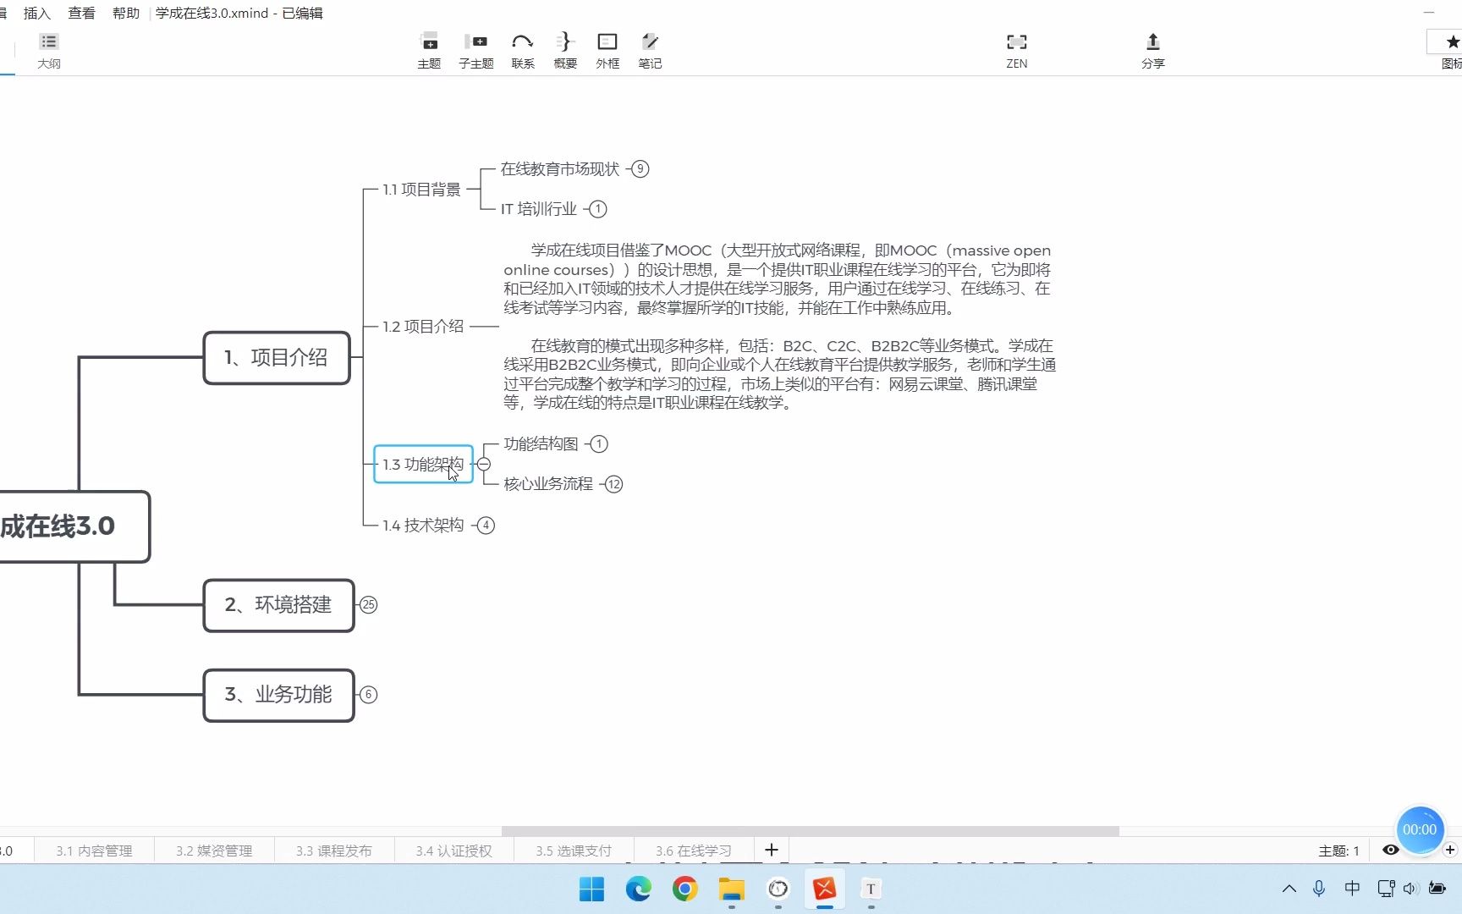Switch to the 3.1 内容管理 sheet tab

[94, 851]
